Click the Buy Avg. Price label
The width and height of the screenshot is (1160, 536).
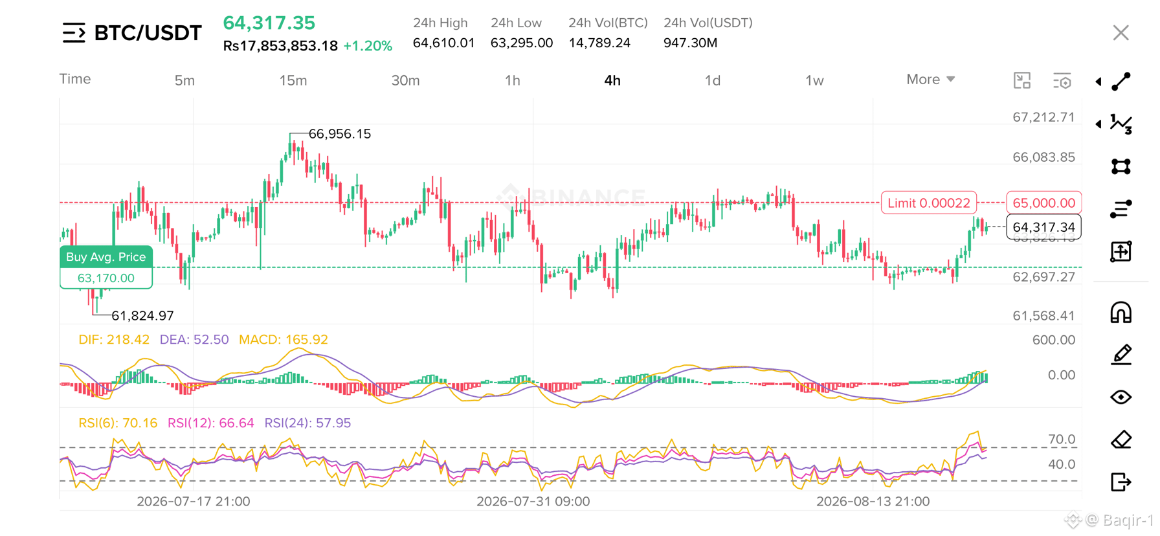tap(106, 257)
